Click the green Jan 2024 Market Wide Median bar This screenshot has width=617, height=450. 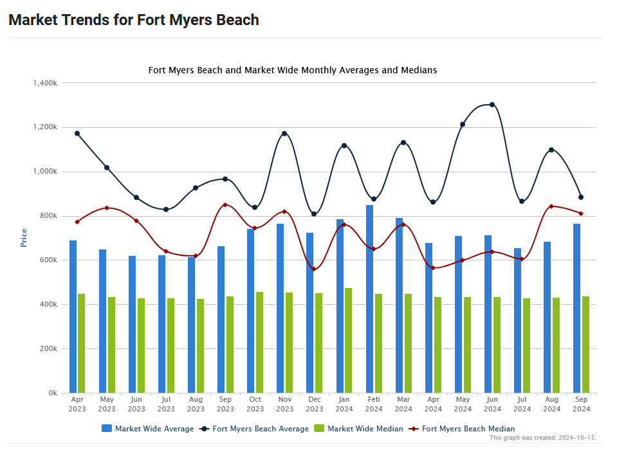[348, 341]
